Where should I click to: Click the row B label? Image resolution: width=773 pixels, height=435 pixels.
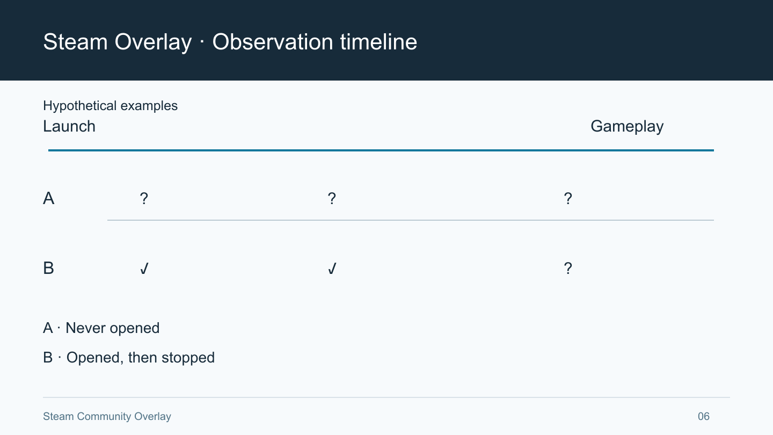49,268
